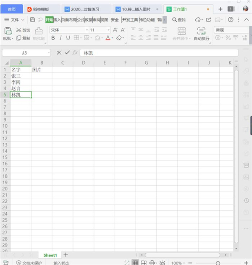252x265 pixels.
Task: Open the 插入 ribbon tab
Action: 57,20
